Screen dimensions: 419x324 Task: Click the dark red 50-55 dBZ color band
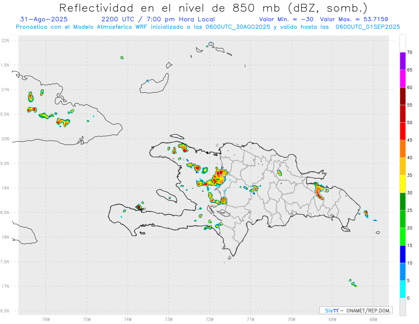pos(403,114)
